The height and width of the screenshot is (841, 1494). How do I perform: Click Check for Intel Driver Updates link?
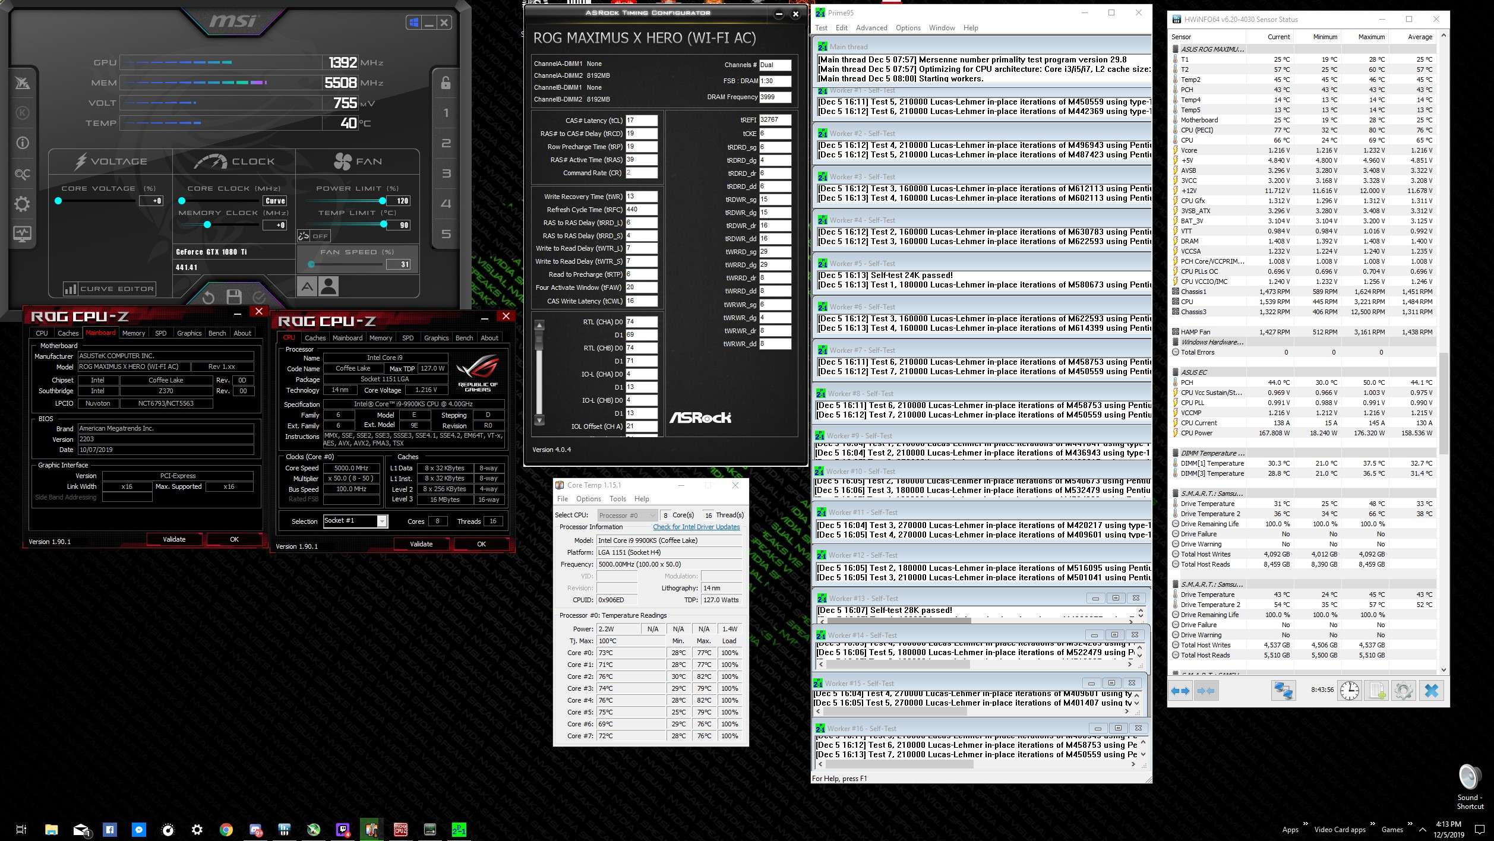tap(696, 527)
